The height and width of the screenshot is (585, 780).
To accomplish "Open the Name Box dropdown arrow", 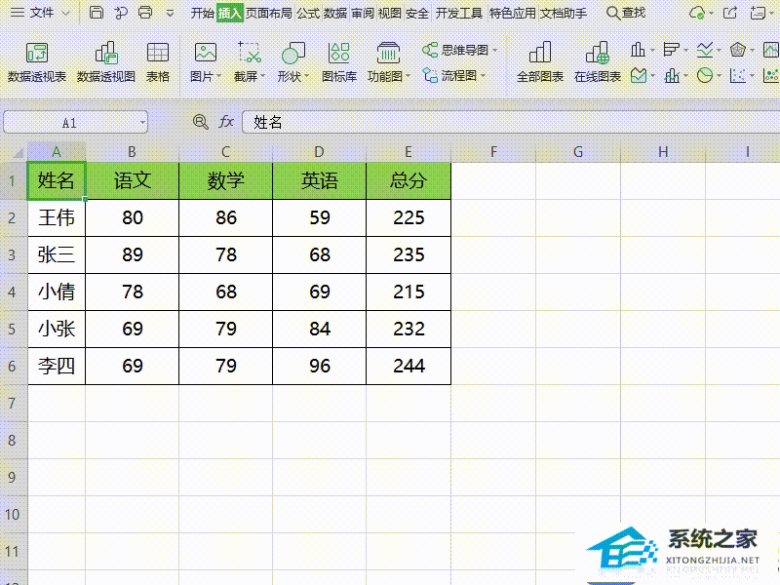I will (142, 123).
